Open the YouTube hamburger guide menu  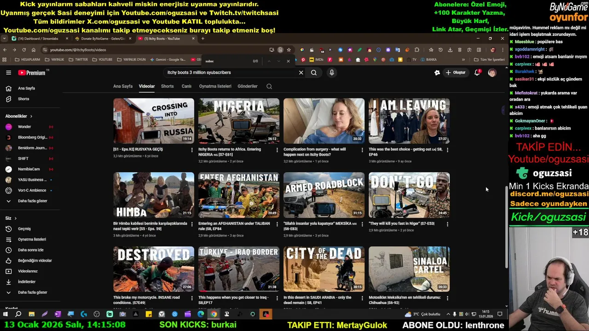[8, 73]
